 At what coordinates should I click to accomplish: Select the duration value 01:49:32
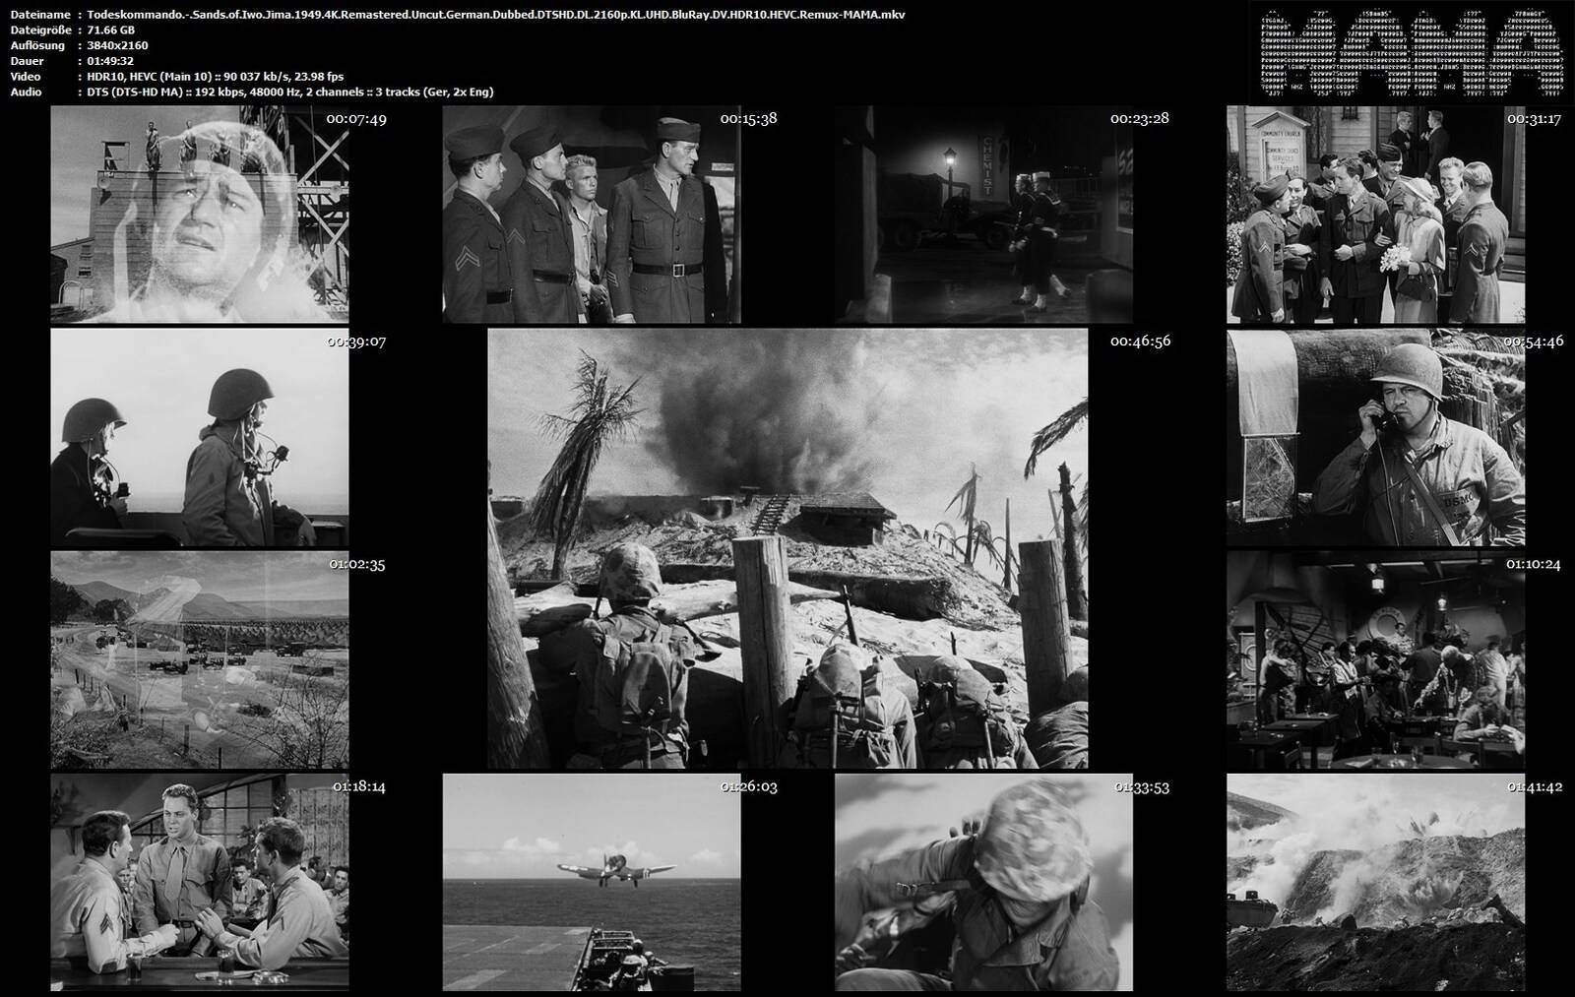[110, 61]
